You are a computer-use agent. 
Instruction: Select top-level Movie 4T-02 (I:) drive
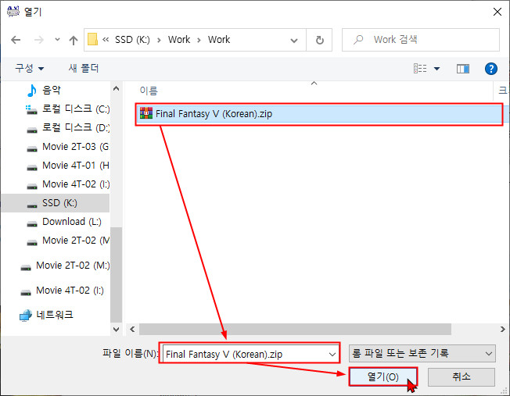(70, 290)
